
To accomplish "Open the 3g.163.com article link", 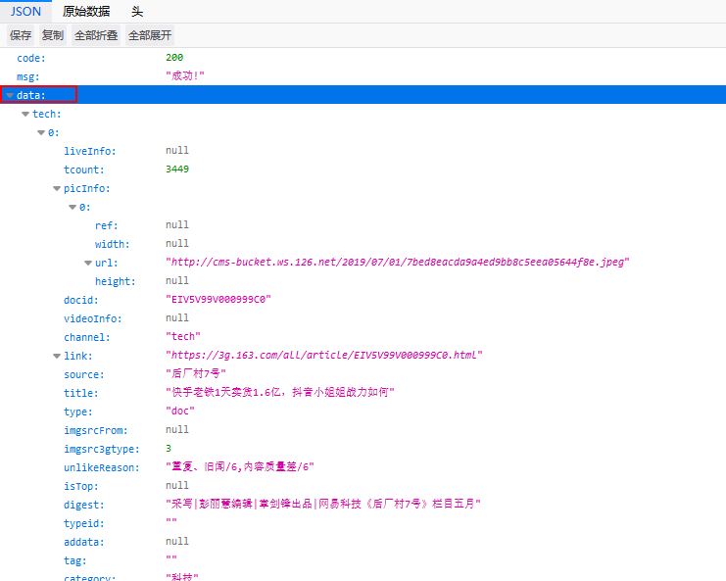I will tap(324, 355).
